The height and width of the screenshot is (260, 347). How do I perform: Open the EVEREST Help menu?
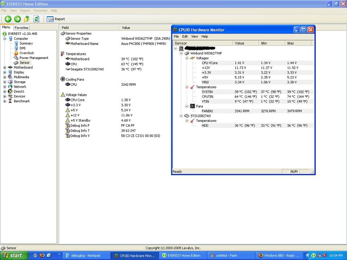tap(54, 10)
